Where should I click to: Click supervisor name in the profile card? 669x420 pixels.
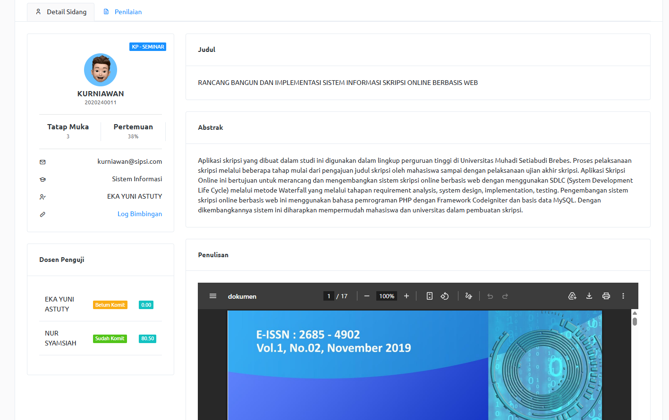coord(135,196)
